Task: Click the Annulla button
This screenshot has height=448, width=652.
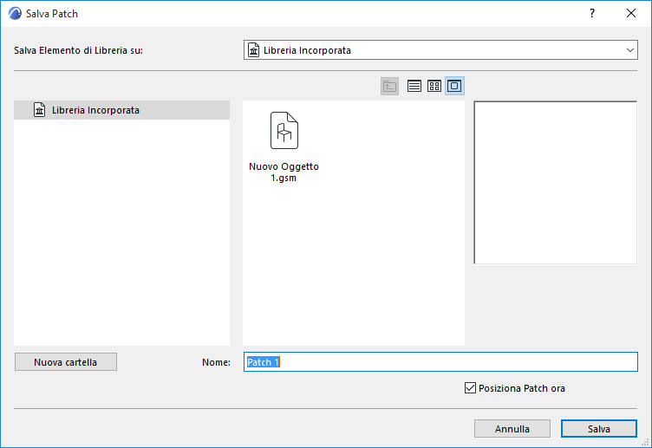Action: click(512, 428)
